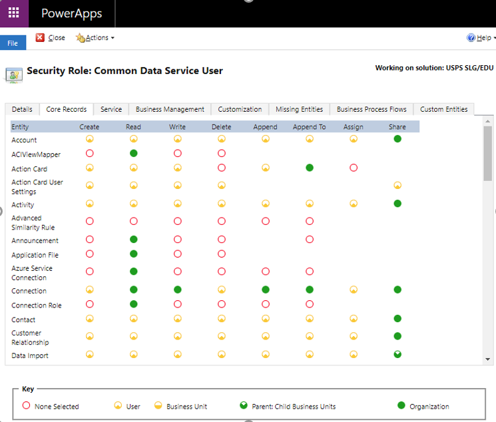Open the Custom Entities tab
Image resolution: width=496 pixels, height=422 pixels.
(443, 109)
